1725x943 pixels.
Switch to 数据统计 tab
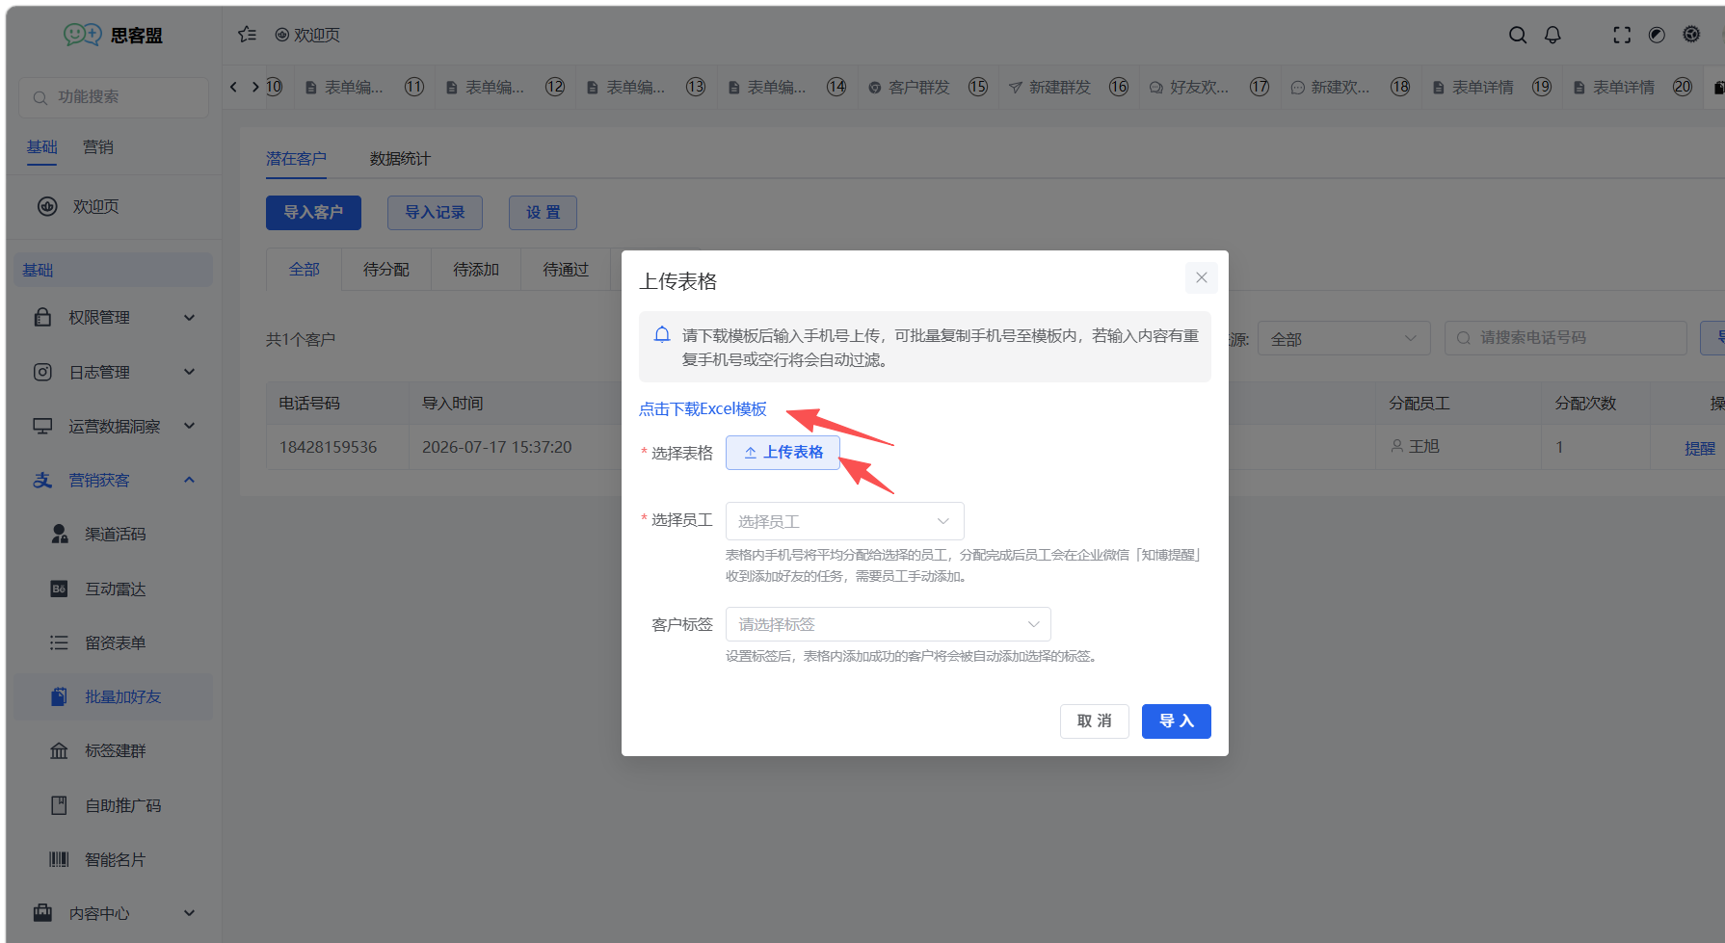coord(400,158)
